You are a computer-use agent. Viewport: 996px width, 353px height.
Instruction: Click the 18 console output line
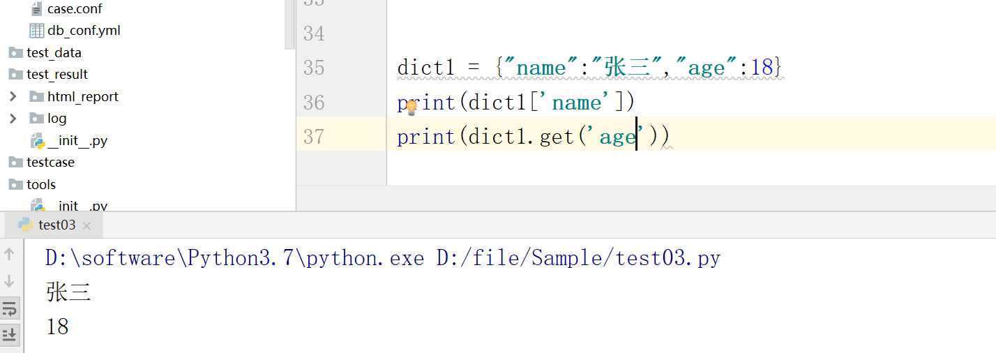[57, 326]
